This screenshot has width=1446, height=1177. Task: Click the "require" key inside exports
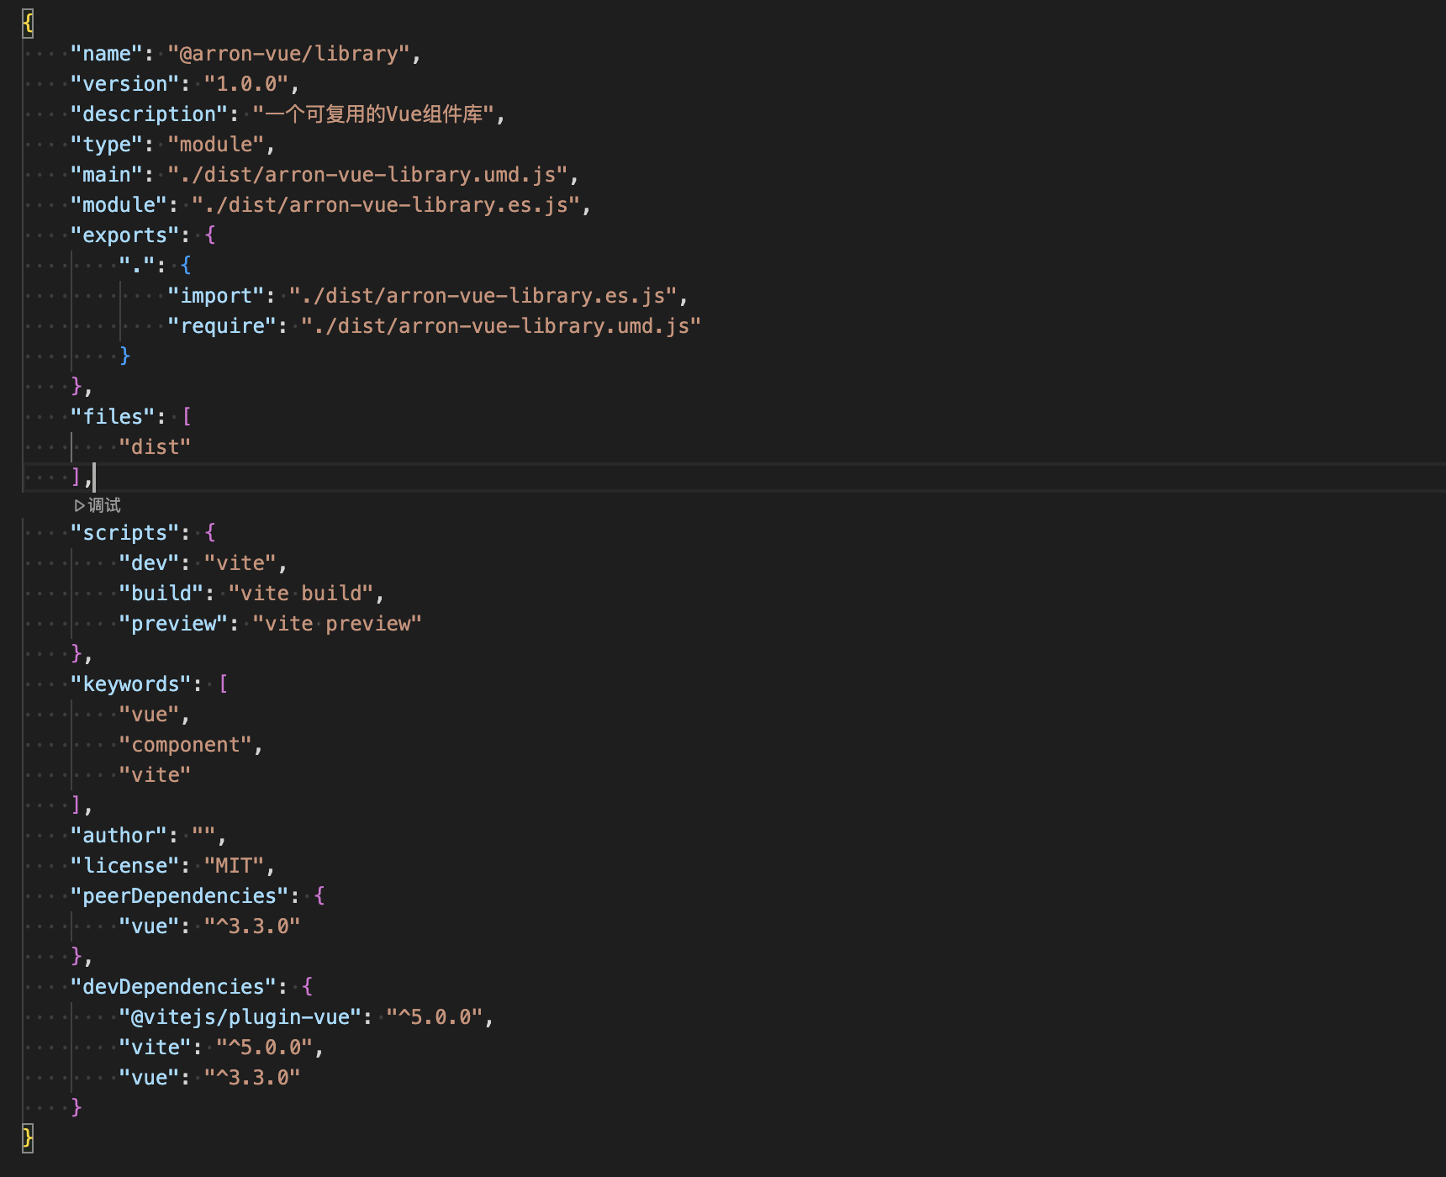[223, 326]
